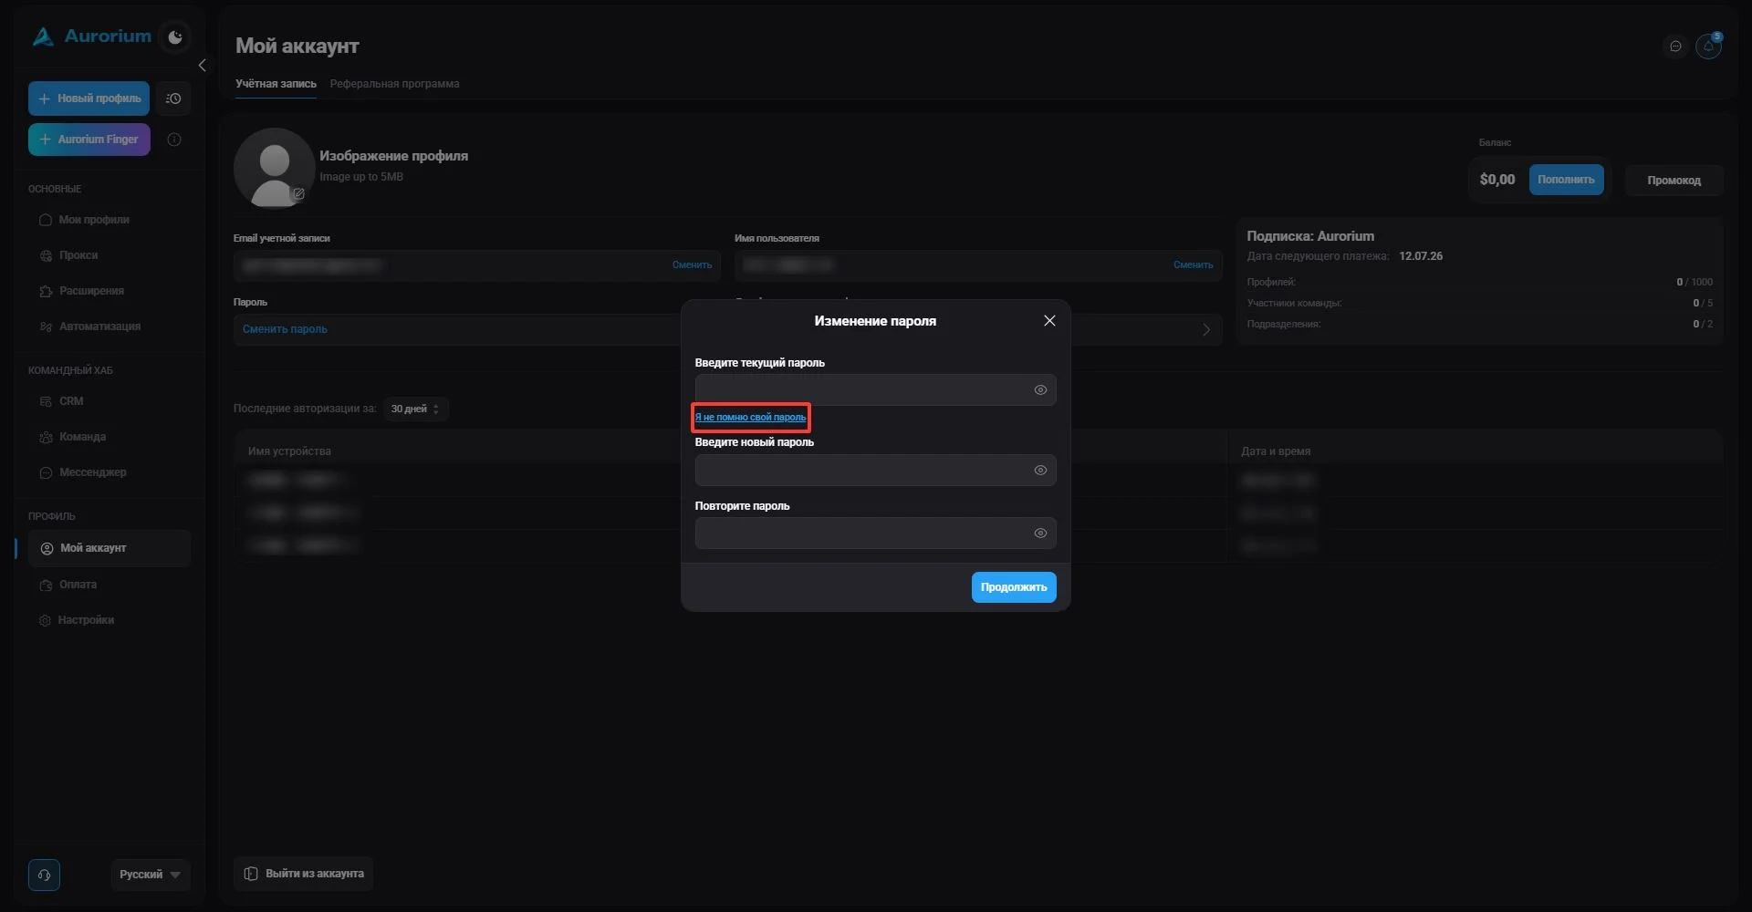Screen dimensions: 1752x912
Task: Open CRM in sidebar
Action: [x=61, y=401]
